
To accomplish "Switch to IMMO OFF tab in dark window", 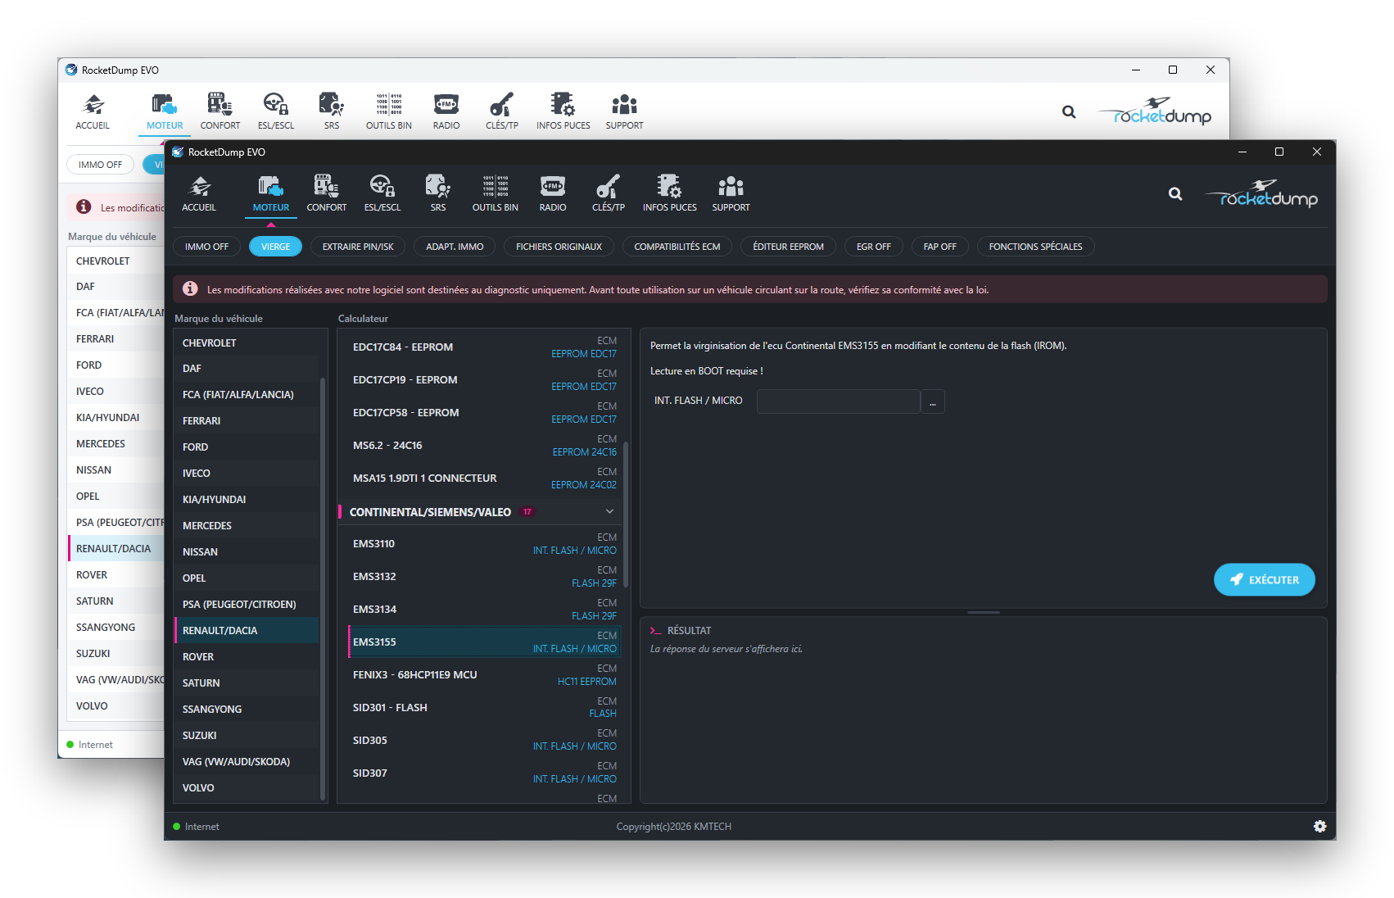I will pos(206,247).
